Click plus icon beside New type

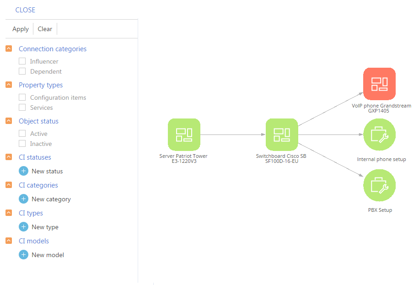click(23, 227)
